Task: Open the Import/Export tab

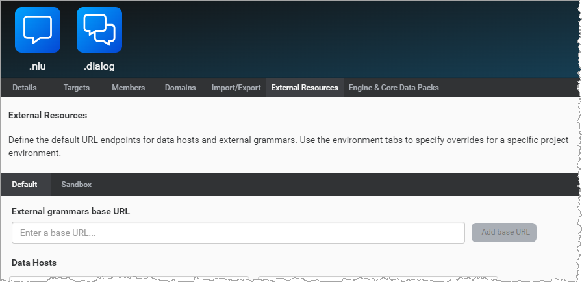Action: point(236,88)
